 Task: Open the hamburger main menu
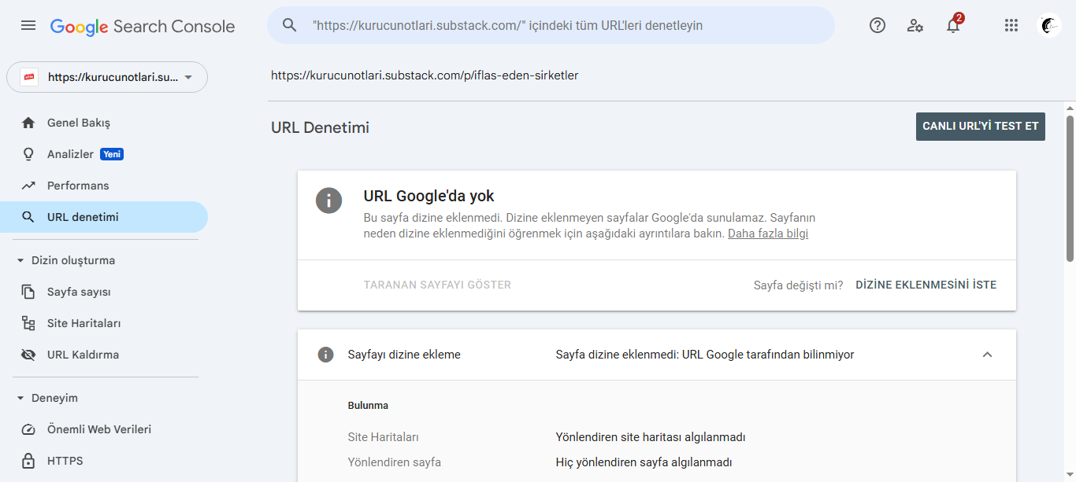[x=28, y=25]
